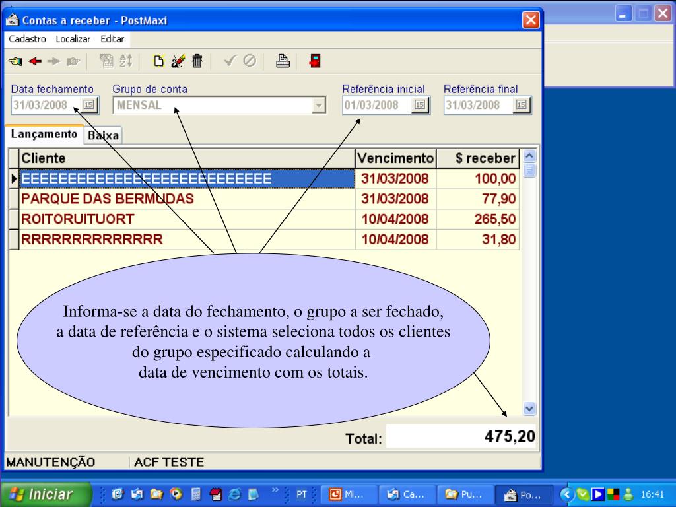
Task: Launch Internet Explorer from quick launch
Action: (x=234, y=494)
